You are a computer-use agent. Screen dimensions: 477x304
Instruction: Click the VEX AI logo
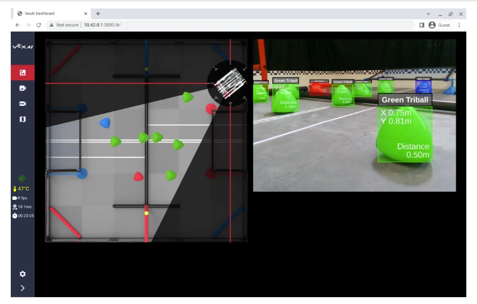(x=23, y=47)
